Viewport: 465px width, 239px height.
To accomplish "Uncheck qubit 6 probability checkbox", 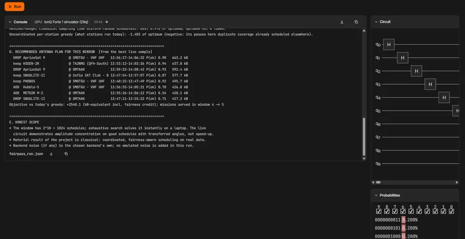I will (403, 211).
